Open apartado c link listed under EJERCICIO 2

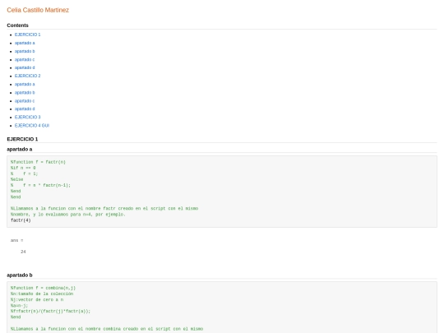(25, 101)
